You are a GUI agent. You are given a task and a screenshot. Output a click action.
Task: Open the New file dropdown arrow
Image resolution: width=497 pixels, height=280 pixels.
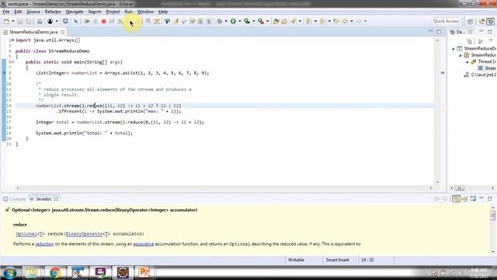[13, 21]
